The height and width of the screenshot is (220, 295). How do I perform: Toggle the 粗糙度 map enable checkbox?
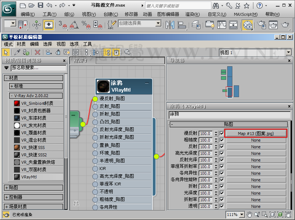[221, 140]
